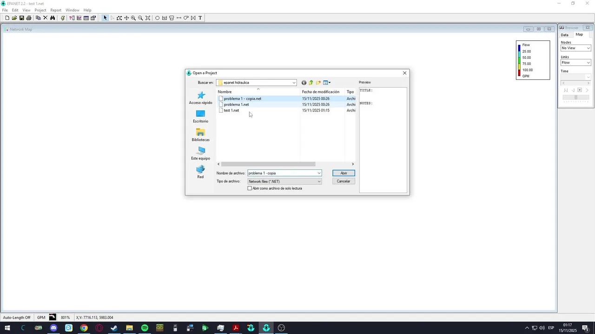
Task: Click the New project icon in EPANET toolbar
Action: pos(7,18)
